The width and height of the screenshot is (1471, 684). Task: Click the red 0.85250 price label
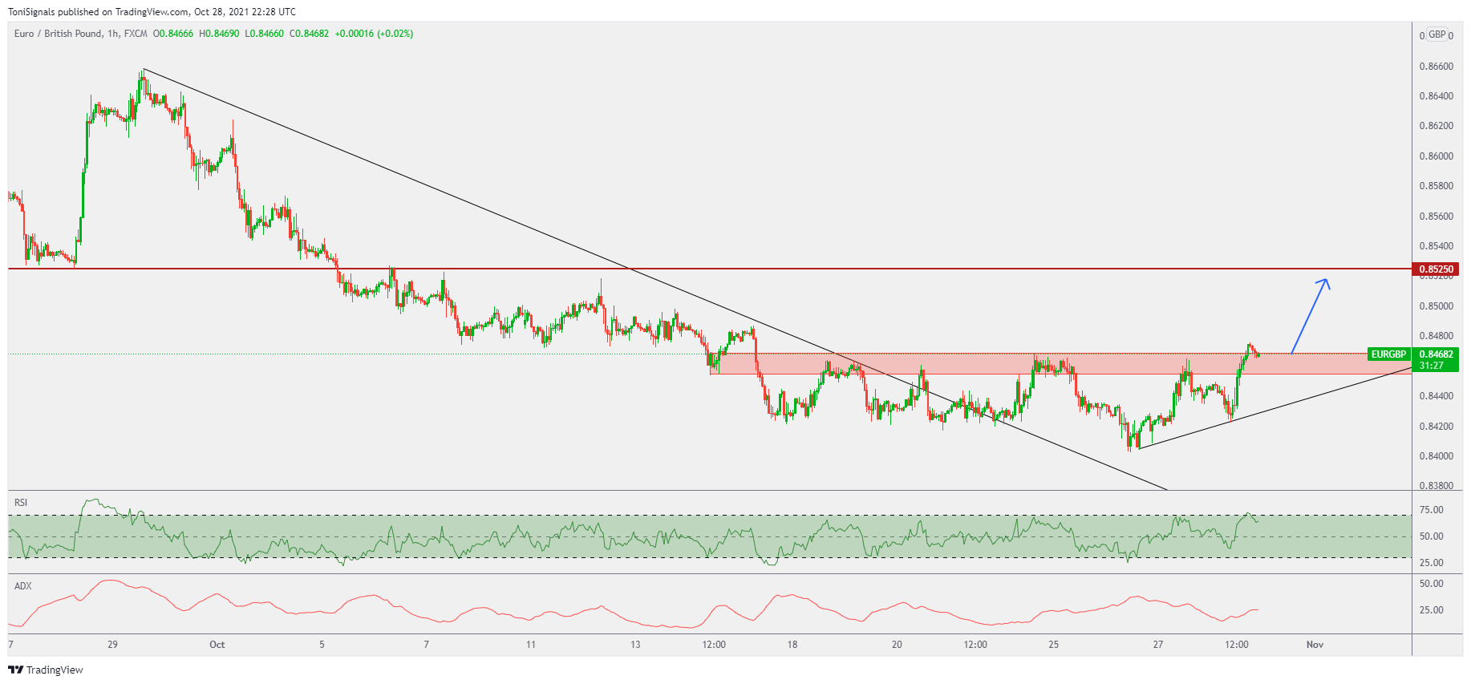(1436, 269)
